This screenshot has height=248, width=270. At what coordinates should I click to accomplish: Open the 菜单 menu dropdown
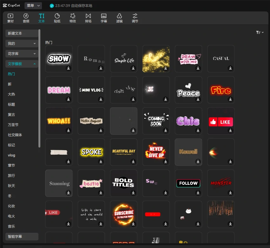[x=33, y=5]
